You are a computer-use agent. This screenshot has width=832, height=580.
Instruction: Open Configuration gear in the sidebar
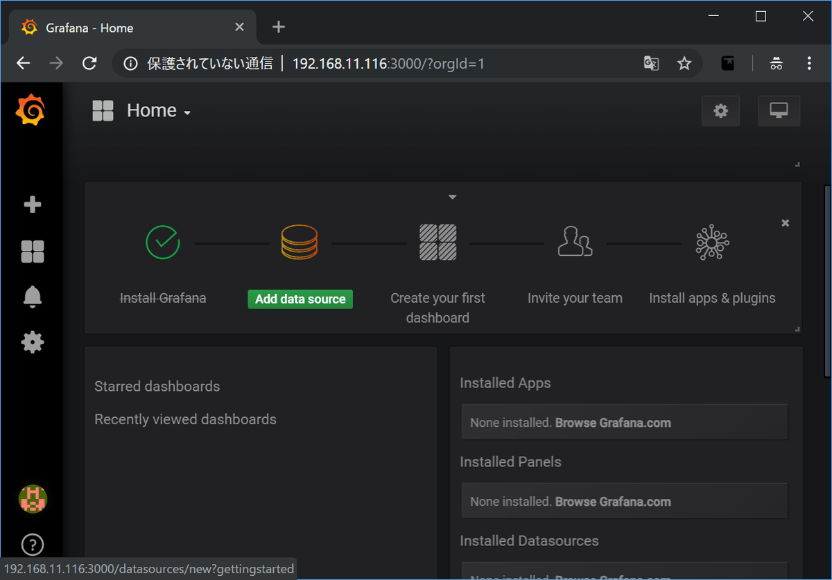(33, 342)
